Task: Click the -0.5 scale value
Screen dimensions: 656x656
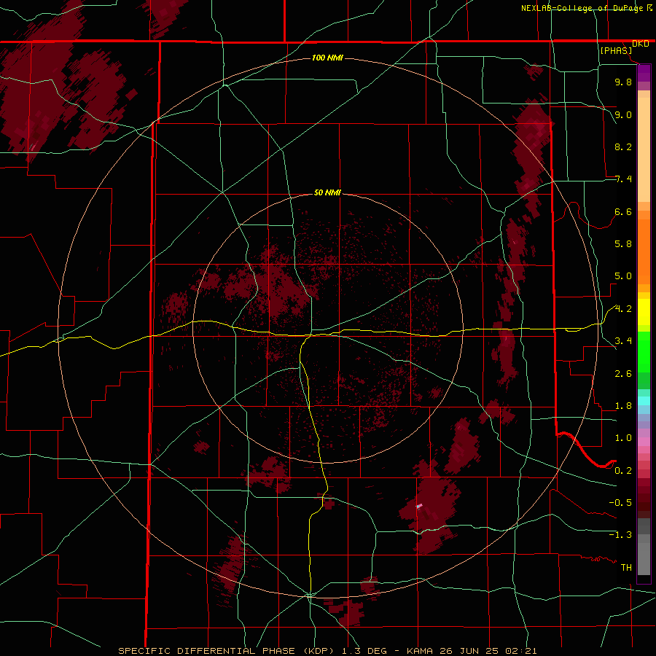Action: [x=620, y=502]
